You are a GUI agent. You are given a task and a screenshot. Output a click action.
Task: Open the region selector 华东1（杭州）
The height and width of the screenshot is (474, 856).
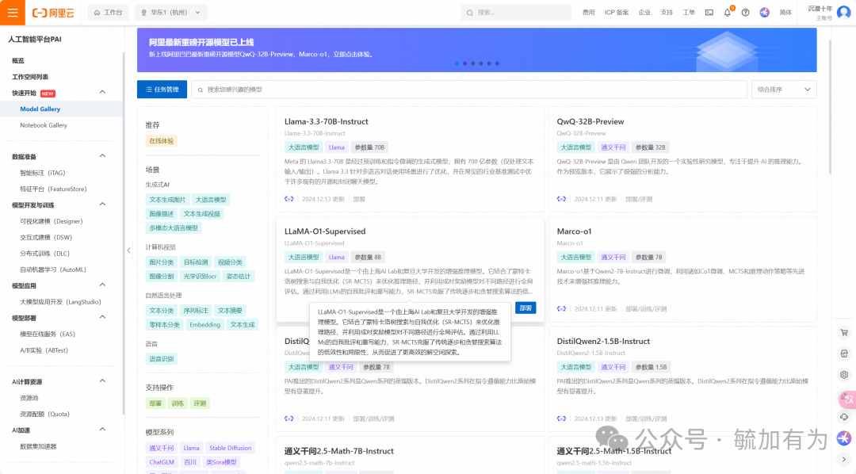click(171, 13)
